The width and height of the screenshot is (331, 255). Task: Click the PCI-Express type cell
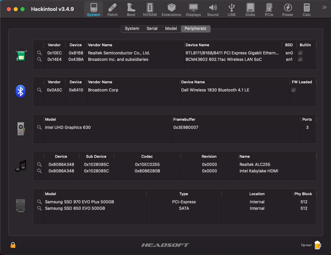184,202
